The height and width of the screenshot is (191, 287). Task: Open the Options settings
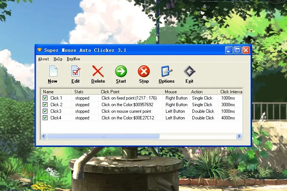point(167,74)
